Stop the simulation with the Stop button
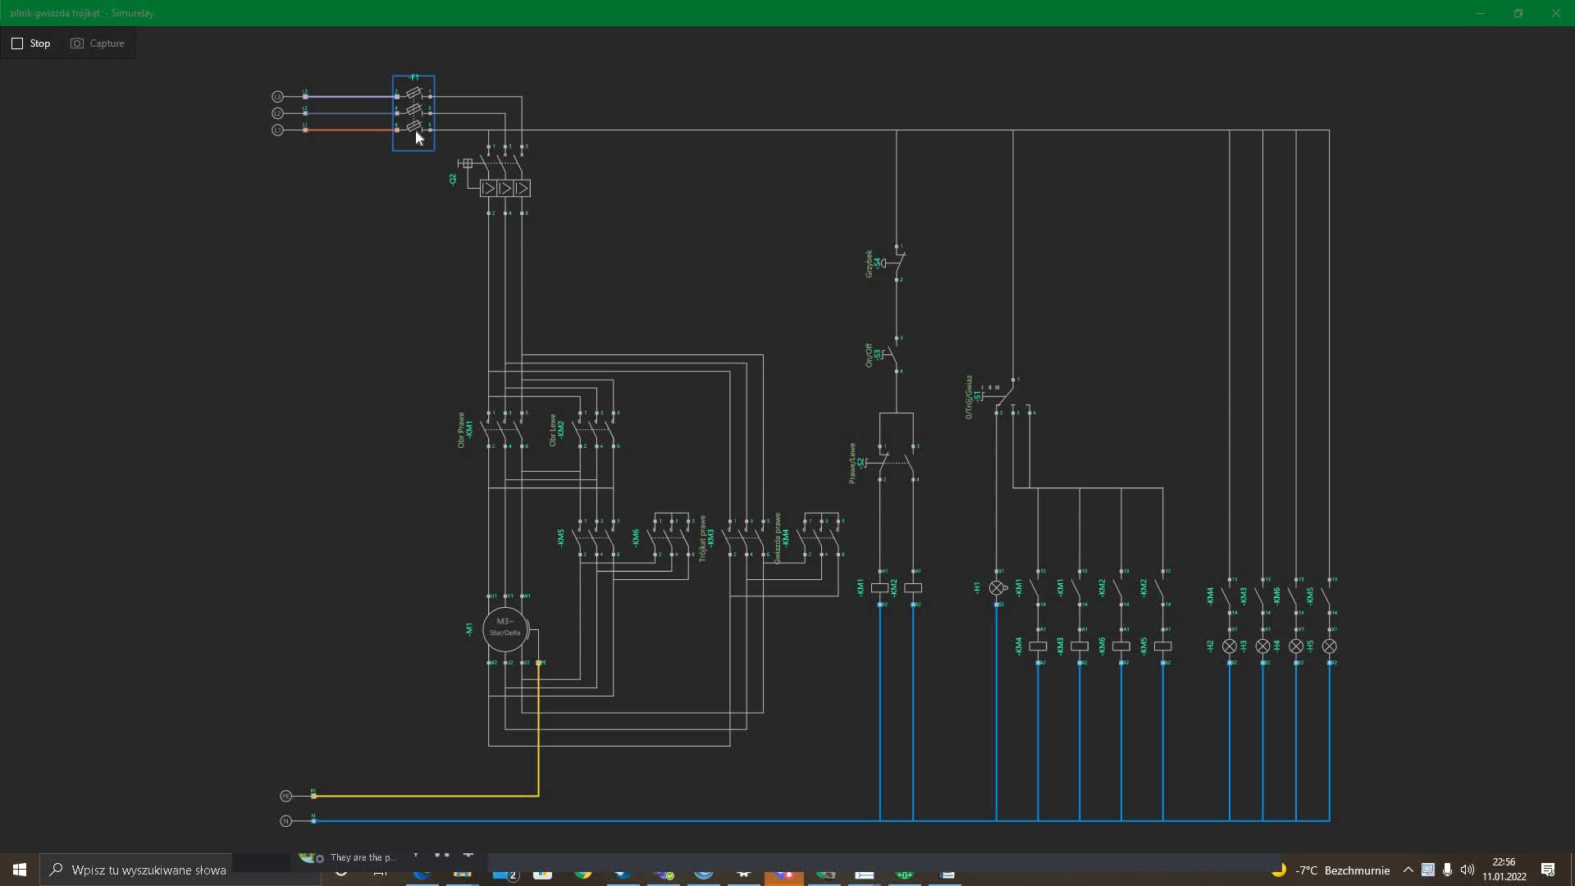Image resolution: width=1575 pixels, height=886 pixels. [31, 43]
